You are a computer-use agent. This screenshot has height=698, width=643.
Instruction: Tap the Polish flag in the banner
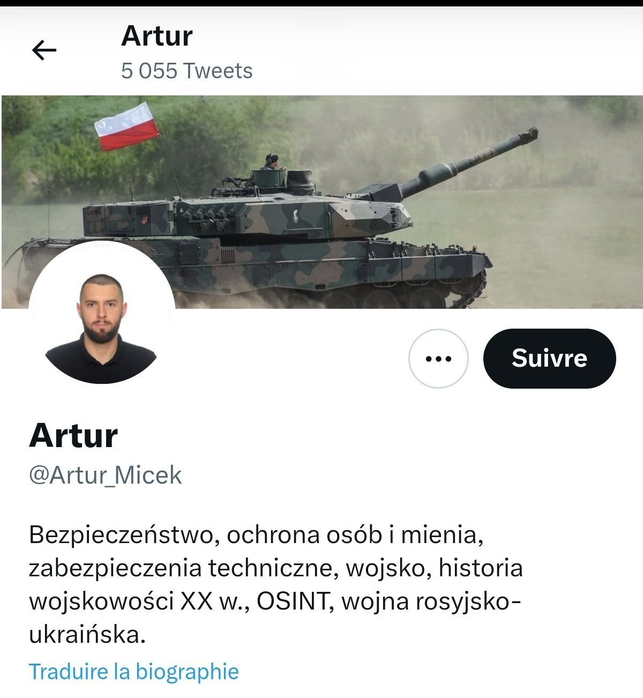[x=127, y=127]
